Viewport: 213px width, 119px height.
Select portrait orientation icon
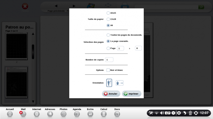pyautogui.click(x=109, y=83)
